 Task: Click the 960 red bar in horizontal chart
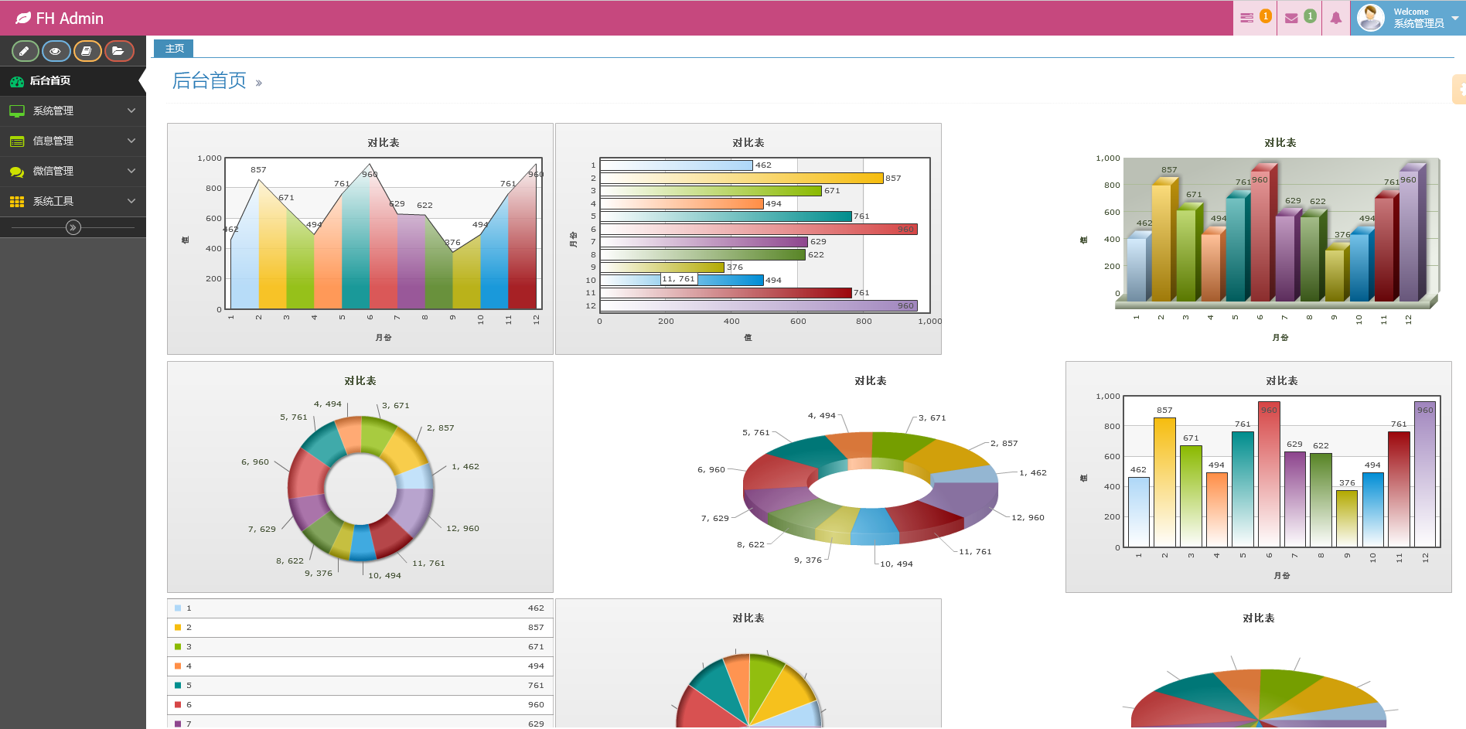(x=759, y=229)
